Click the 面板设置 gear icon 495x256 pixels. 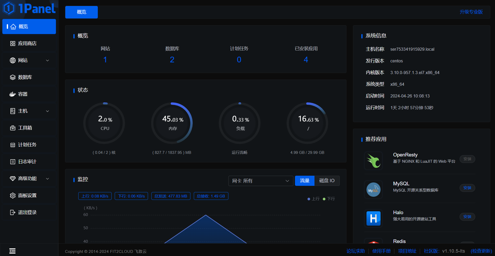[x=12, y=195]
